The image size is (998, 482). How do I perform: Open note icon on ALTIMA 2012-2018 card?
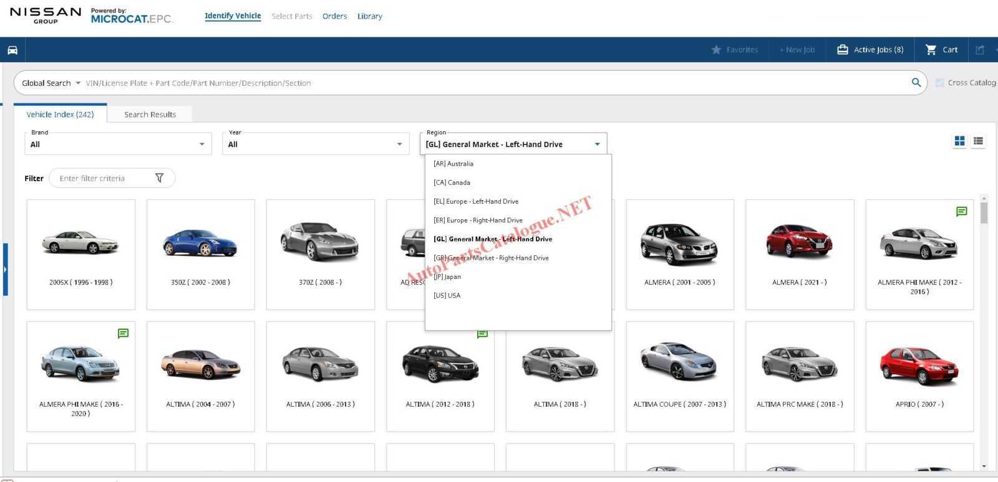(x=482, y=334)
